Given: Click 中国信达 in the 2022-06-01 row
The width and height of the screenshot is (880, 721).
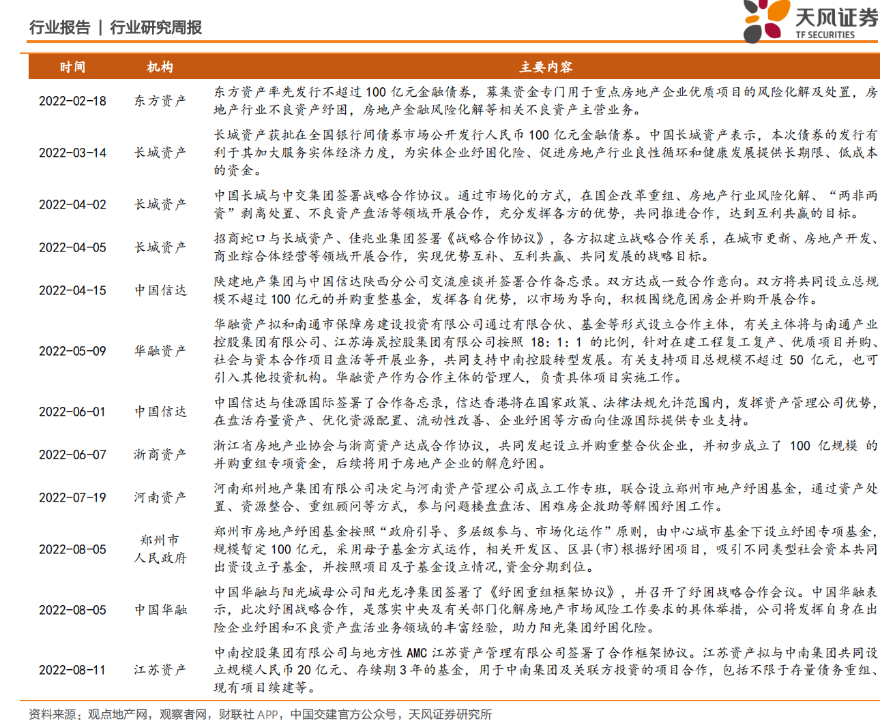Looking at the screenshot, I should click(160, 412).
